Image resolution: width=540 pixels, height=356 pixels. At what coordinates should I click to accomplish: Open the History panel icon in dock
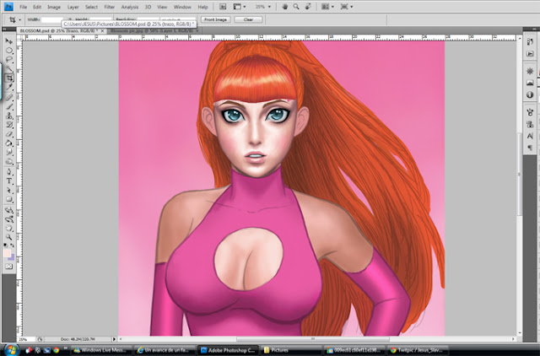[x=530, y=41]
